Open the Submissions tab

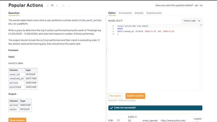coord(154,13)
